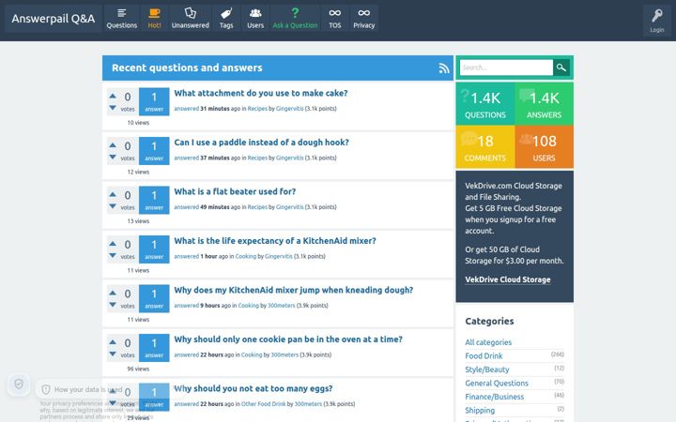Image resolution: width=676 pixels, height=422 pixels.
Task: Open 'What is a flat beater used for?'
Action: [x=235, y=191]
